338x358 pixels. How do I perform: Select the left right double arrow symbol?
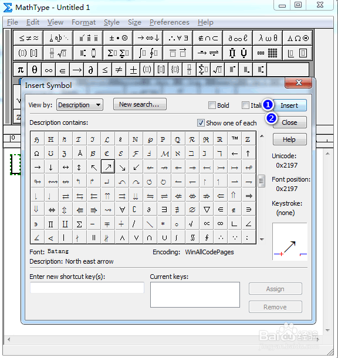point(52,210)
